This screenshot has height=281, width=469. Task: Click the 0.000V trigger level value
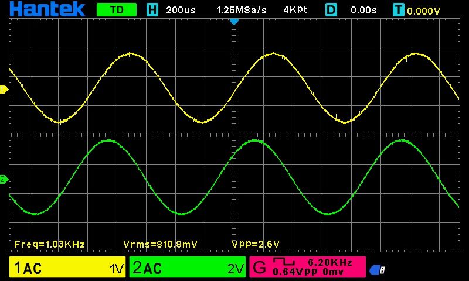[423, 11]
